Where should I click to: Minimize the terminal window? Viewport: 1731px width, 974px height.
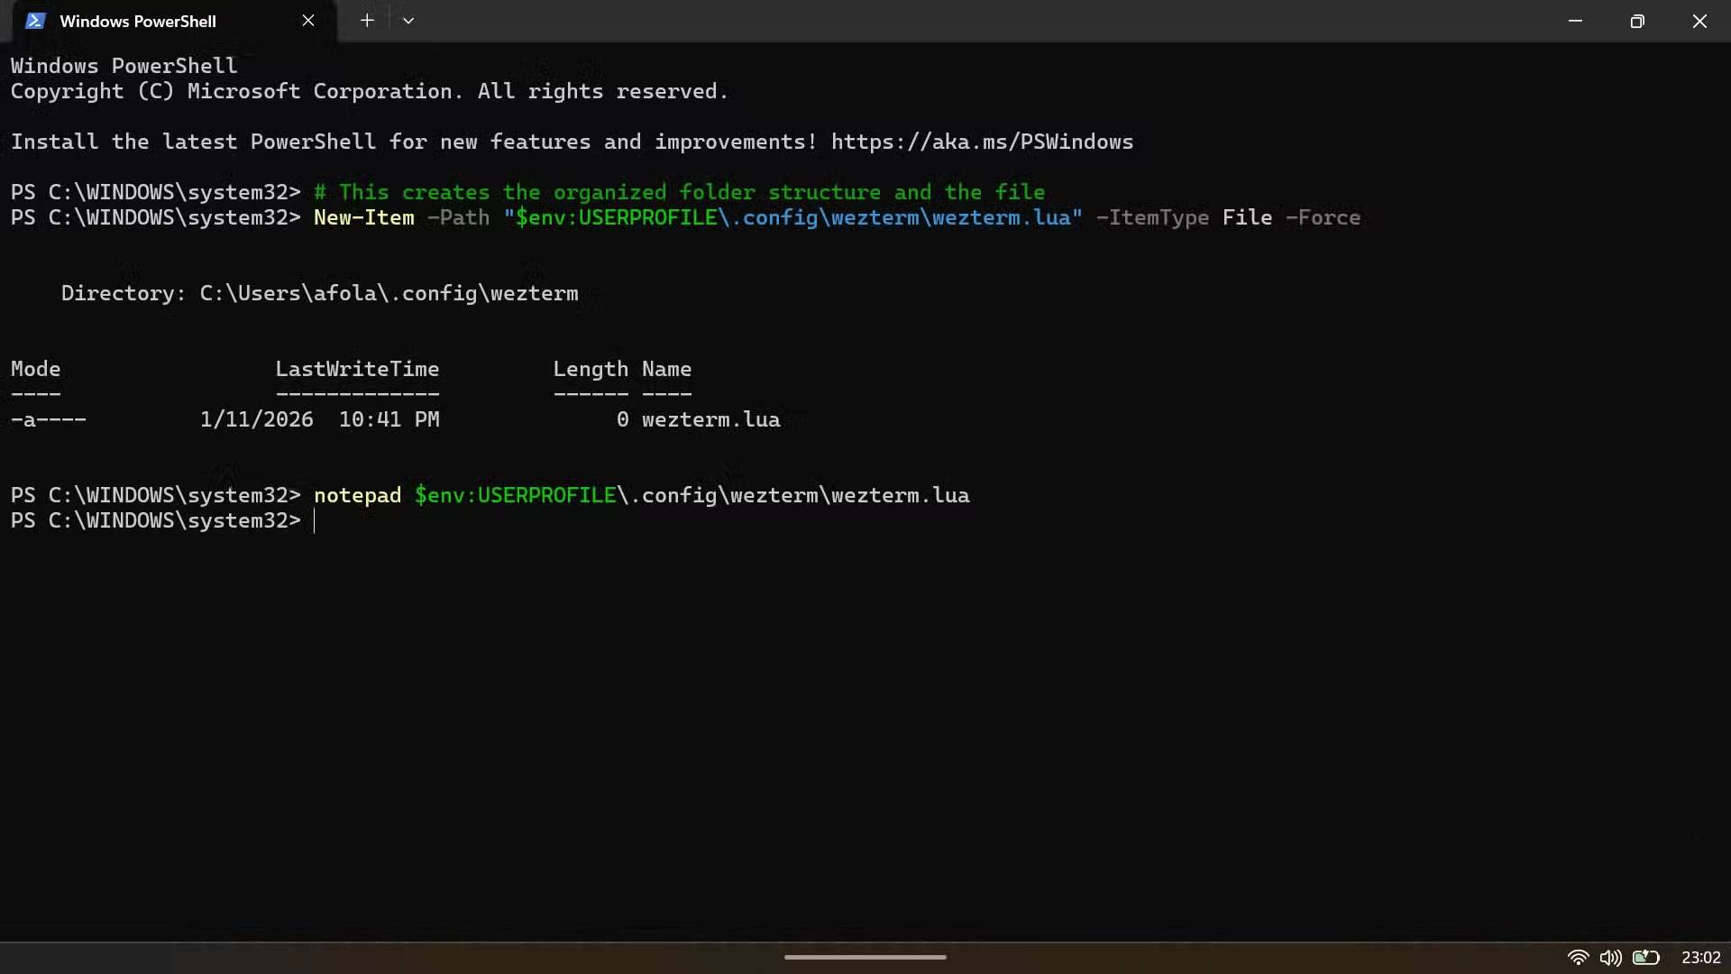1575,21
